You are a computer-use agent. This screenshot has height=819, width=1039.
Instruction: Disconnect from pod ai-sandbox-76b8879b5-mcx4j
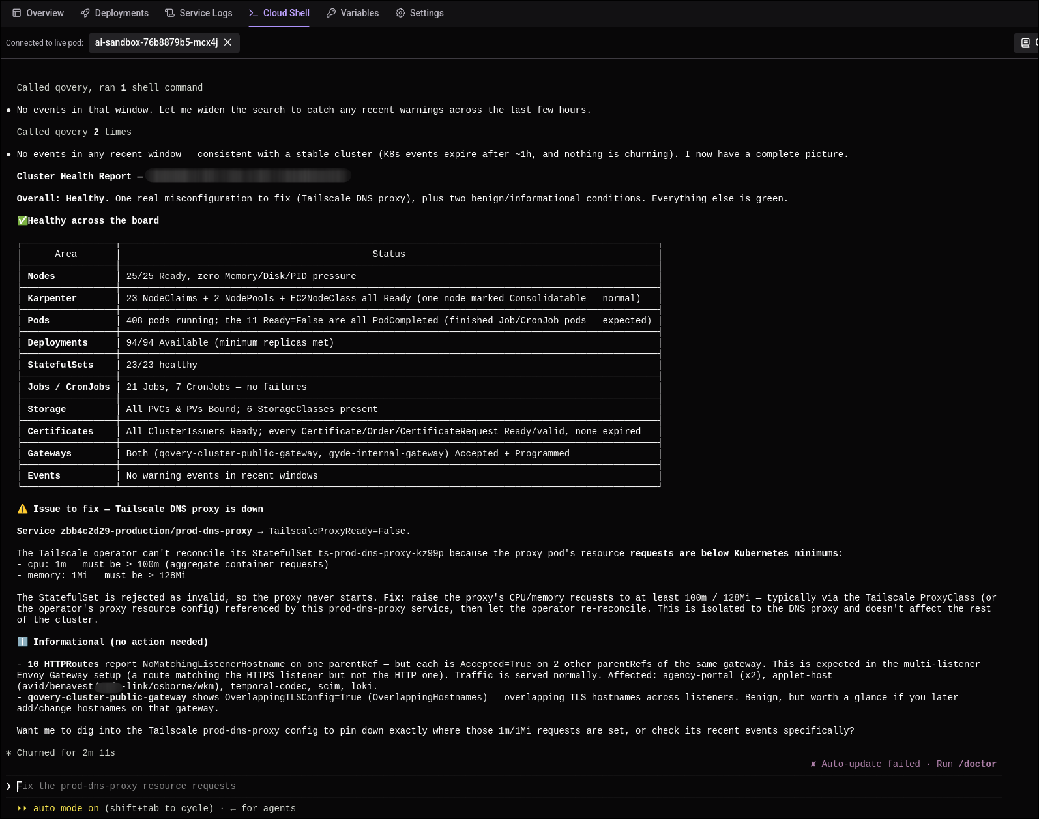tap(227, 42)
